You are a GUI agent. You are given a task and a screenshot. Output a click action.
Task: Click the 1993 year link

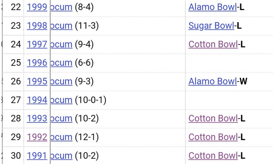(37, 119)
